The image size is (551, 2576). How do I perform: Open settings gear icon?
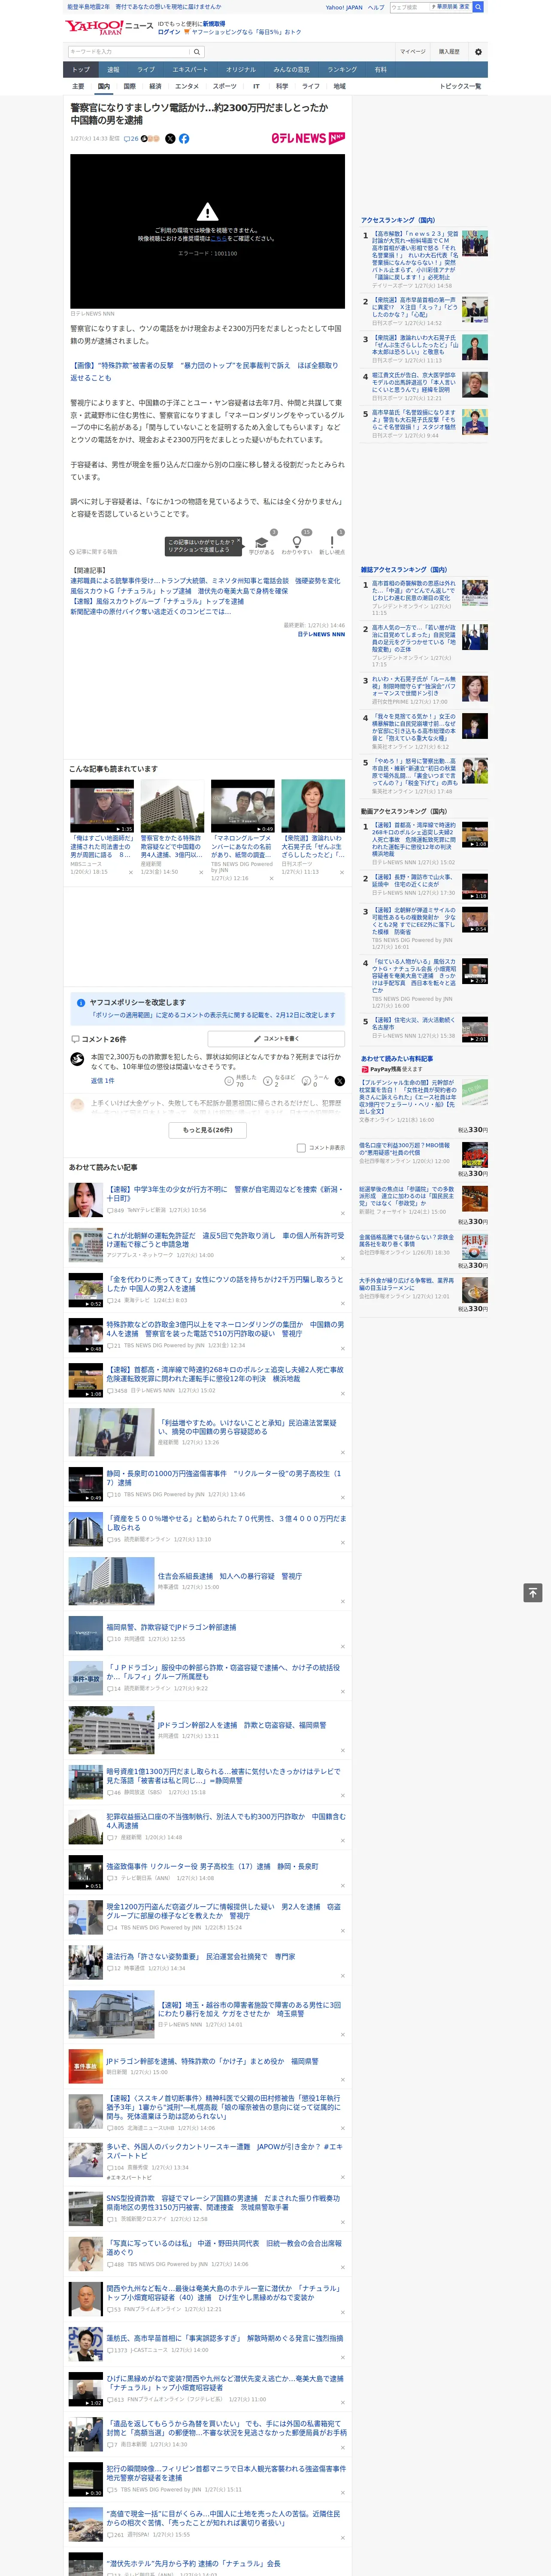coord(478,51)
